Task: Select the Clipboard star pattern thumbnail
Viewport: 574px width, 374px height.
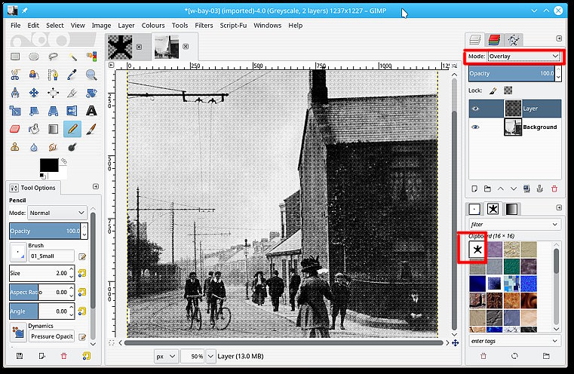Action: (477, 248)
